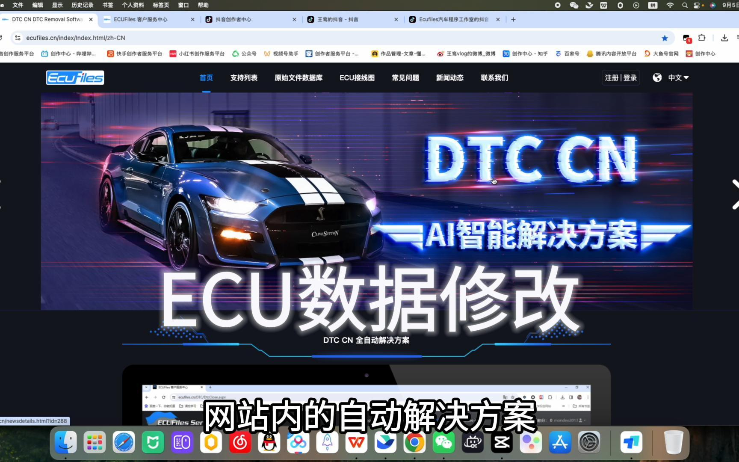Open ECU接线图 in the site navigation

pos(357,78)
